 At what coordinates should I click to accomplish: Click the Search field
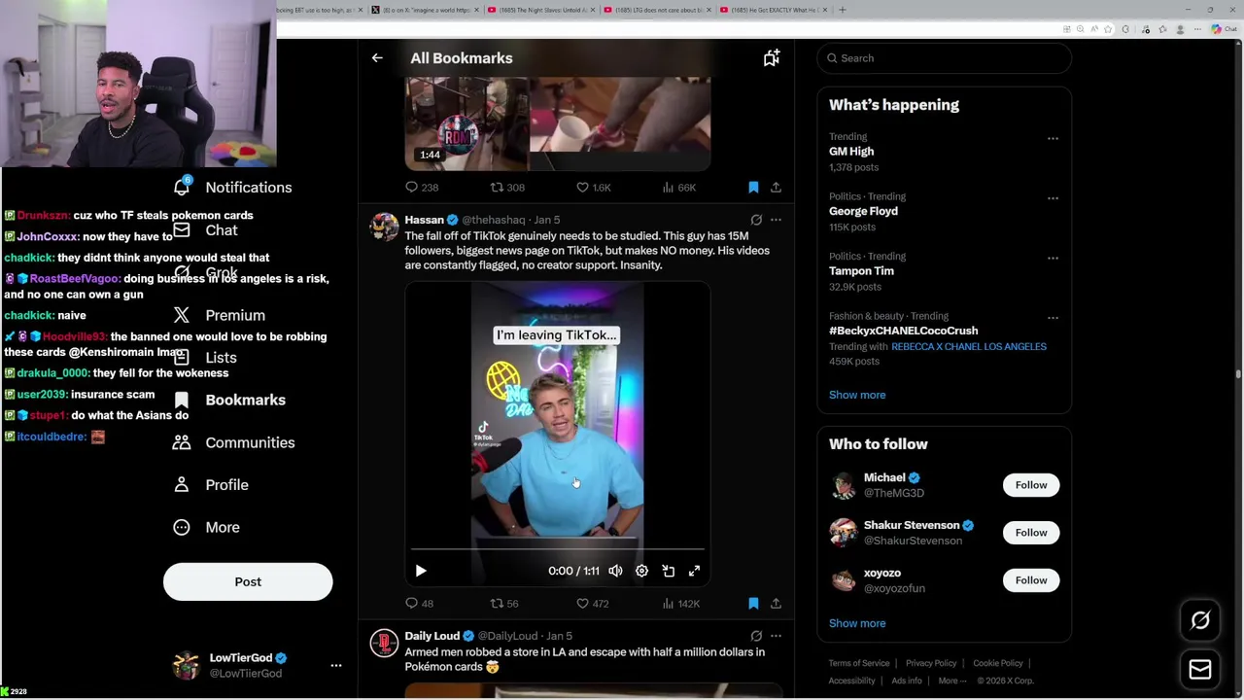click(x=944, y=58)
